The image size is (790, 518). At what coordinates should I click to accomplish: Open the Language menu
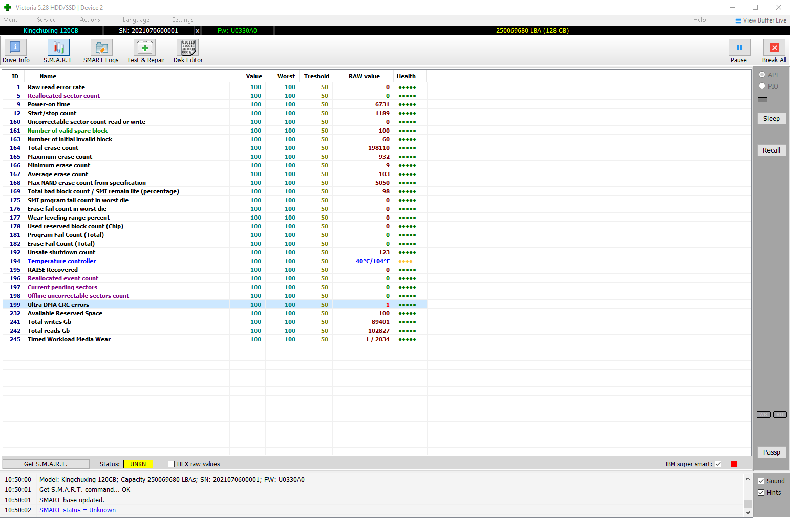pos(136,20)
